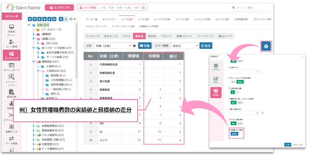
Task: Click the pencil edit icon above tree
Action: click(x=49, y=19)
